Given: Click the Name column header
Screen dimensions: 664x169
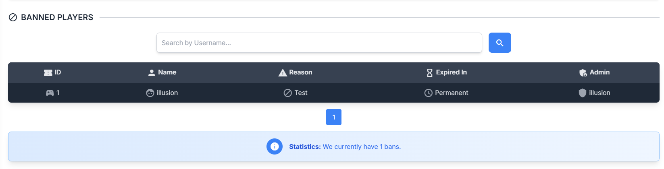Looking at the screenshot, I should pyautogui.click(x=167, y=72).
